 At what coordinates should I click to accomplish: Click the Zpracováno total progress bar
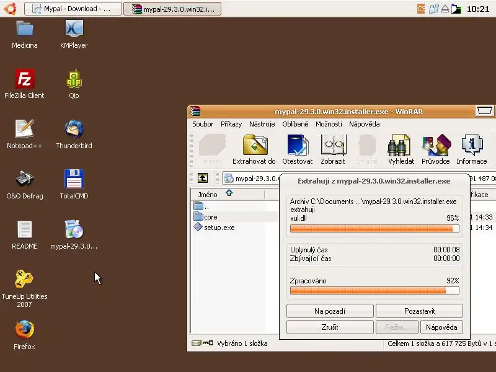click(x=374, y=290)
